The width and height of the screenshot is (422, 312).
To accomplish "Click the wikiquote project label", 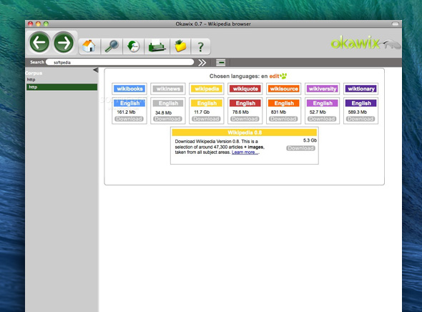I will (245, 89).
